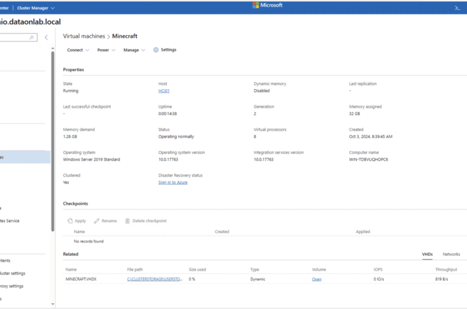Open the Power dropdown menu
Image resolution: width=467 pixels, height=309 pixels.
coord(106,50)
